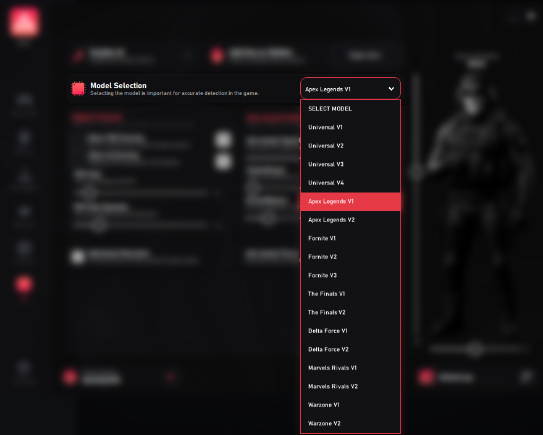Open the active red sidebar icon

tap(23, 284)
